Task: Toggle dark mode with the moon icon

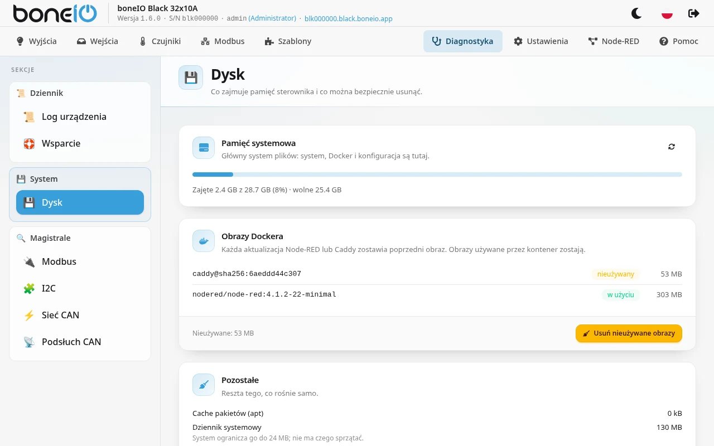Action: (636, 13)
